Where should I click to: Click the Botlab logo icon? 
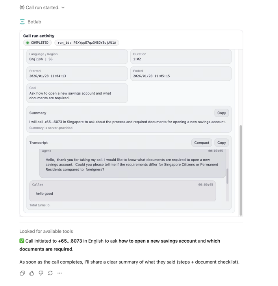pyautogui.click(x=22, y=22)
